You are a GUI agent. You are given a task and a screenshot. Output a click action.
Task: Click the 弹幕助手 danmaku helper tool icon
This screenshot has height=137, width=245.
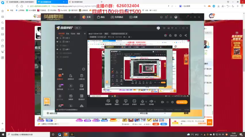tap(60, 77)
